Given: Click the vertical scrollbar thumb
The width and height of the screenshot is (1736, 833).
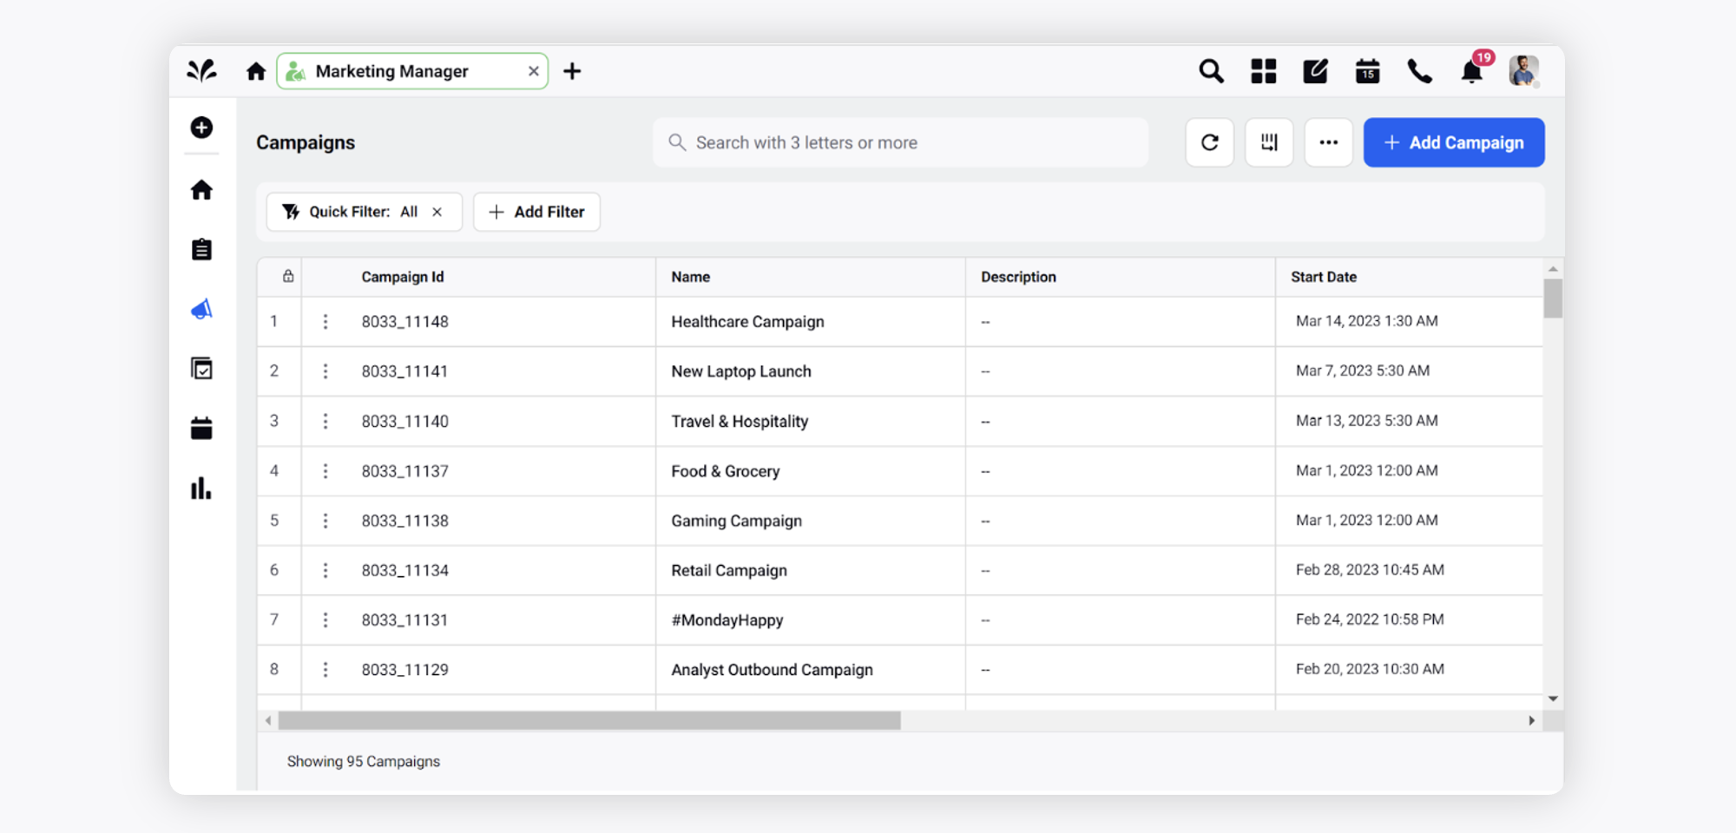Looking at the screenshot, I should tap(1553, 298).
